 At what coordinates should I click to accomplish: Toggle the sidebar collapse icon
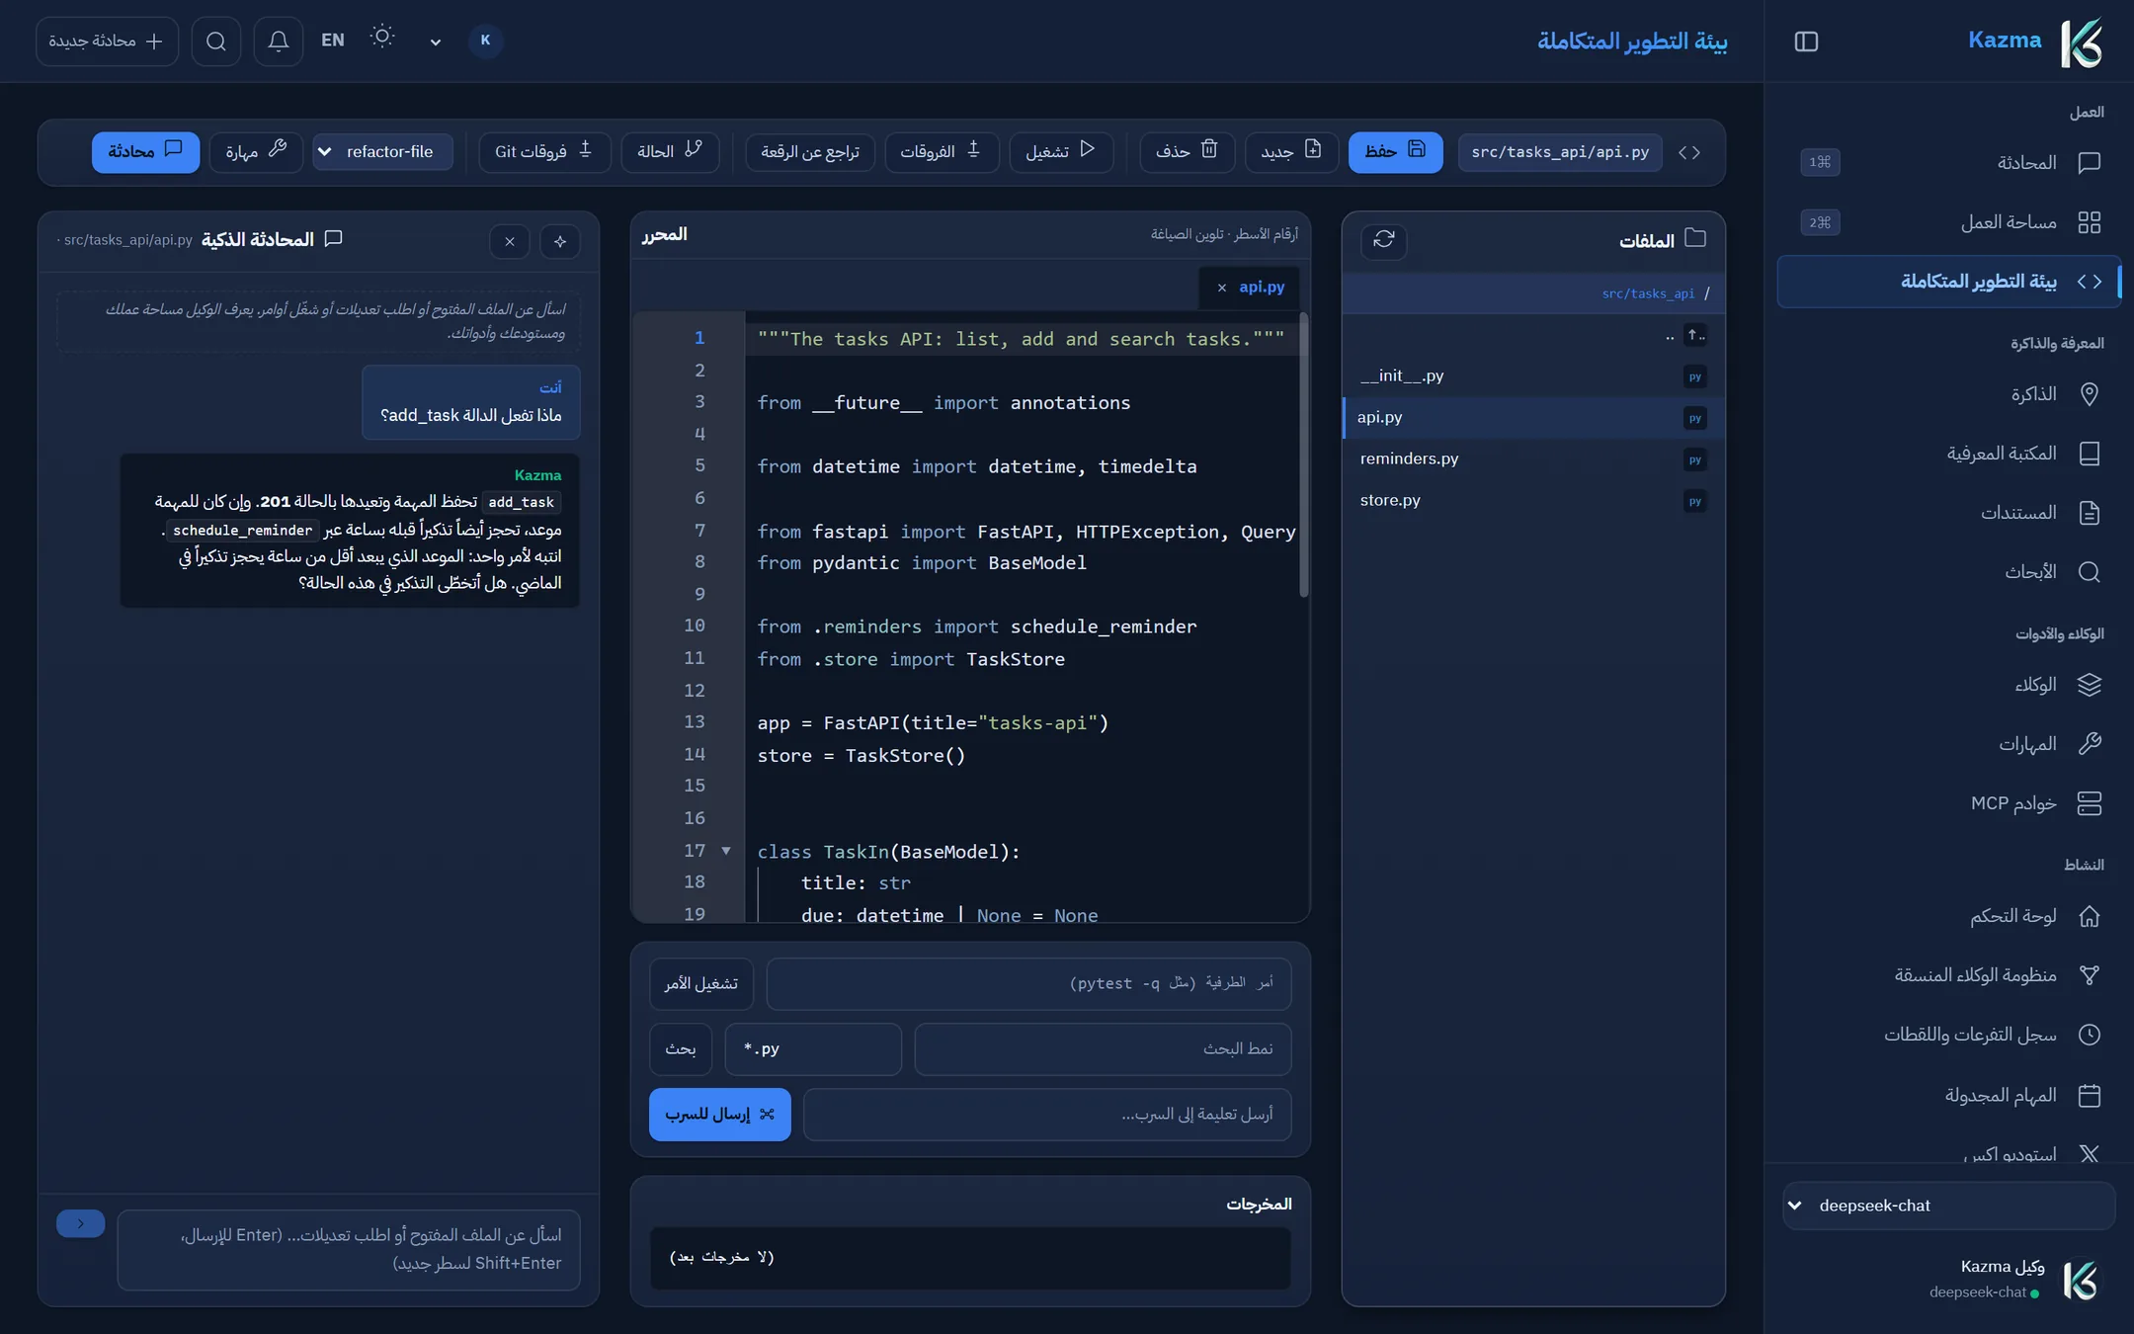1805,42
